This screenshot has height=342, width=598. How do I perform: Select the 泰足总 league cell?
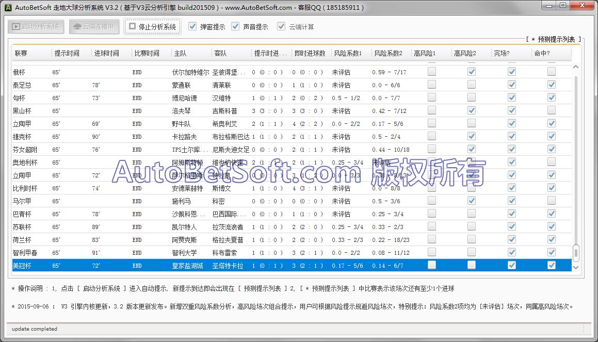pos(22,85)
